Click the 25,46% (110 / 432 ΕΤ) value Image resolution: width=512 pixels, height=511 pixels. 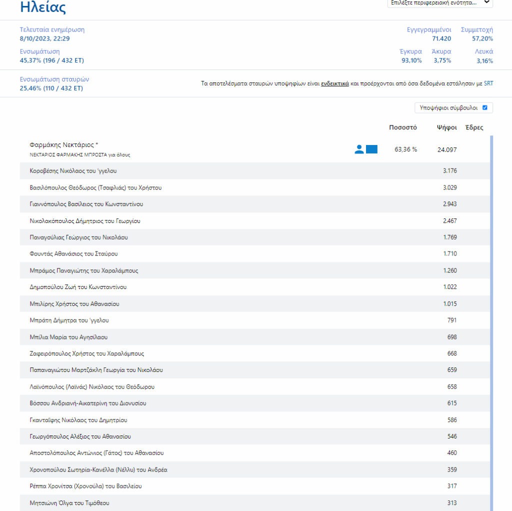click(x=51, y=88)
